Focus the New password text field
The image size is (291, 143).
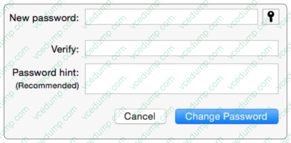pyautogui.click(x=171, y=17)
